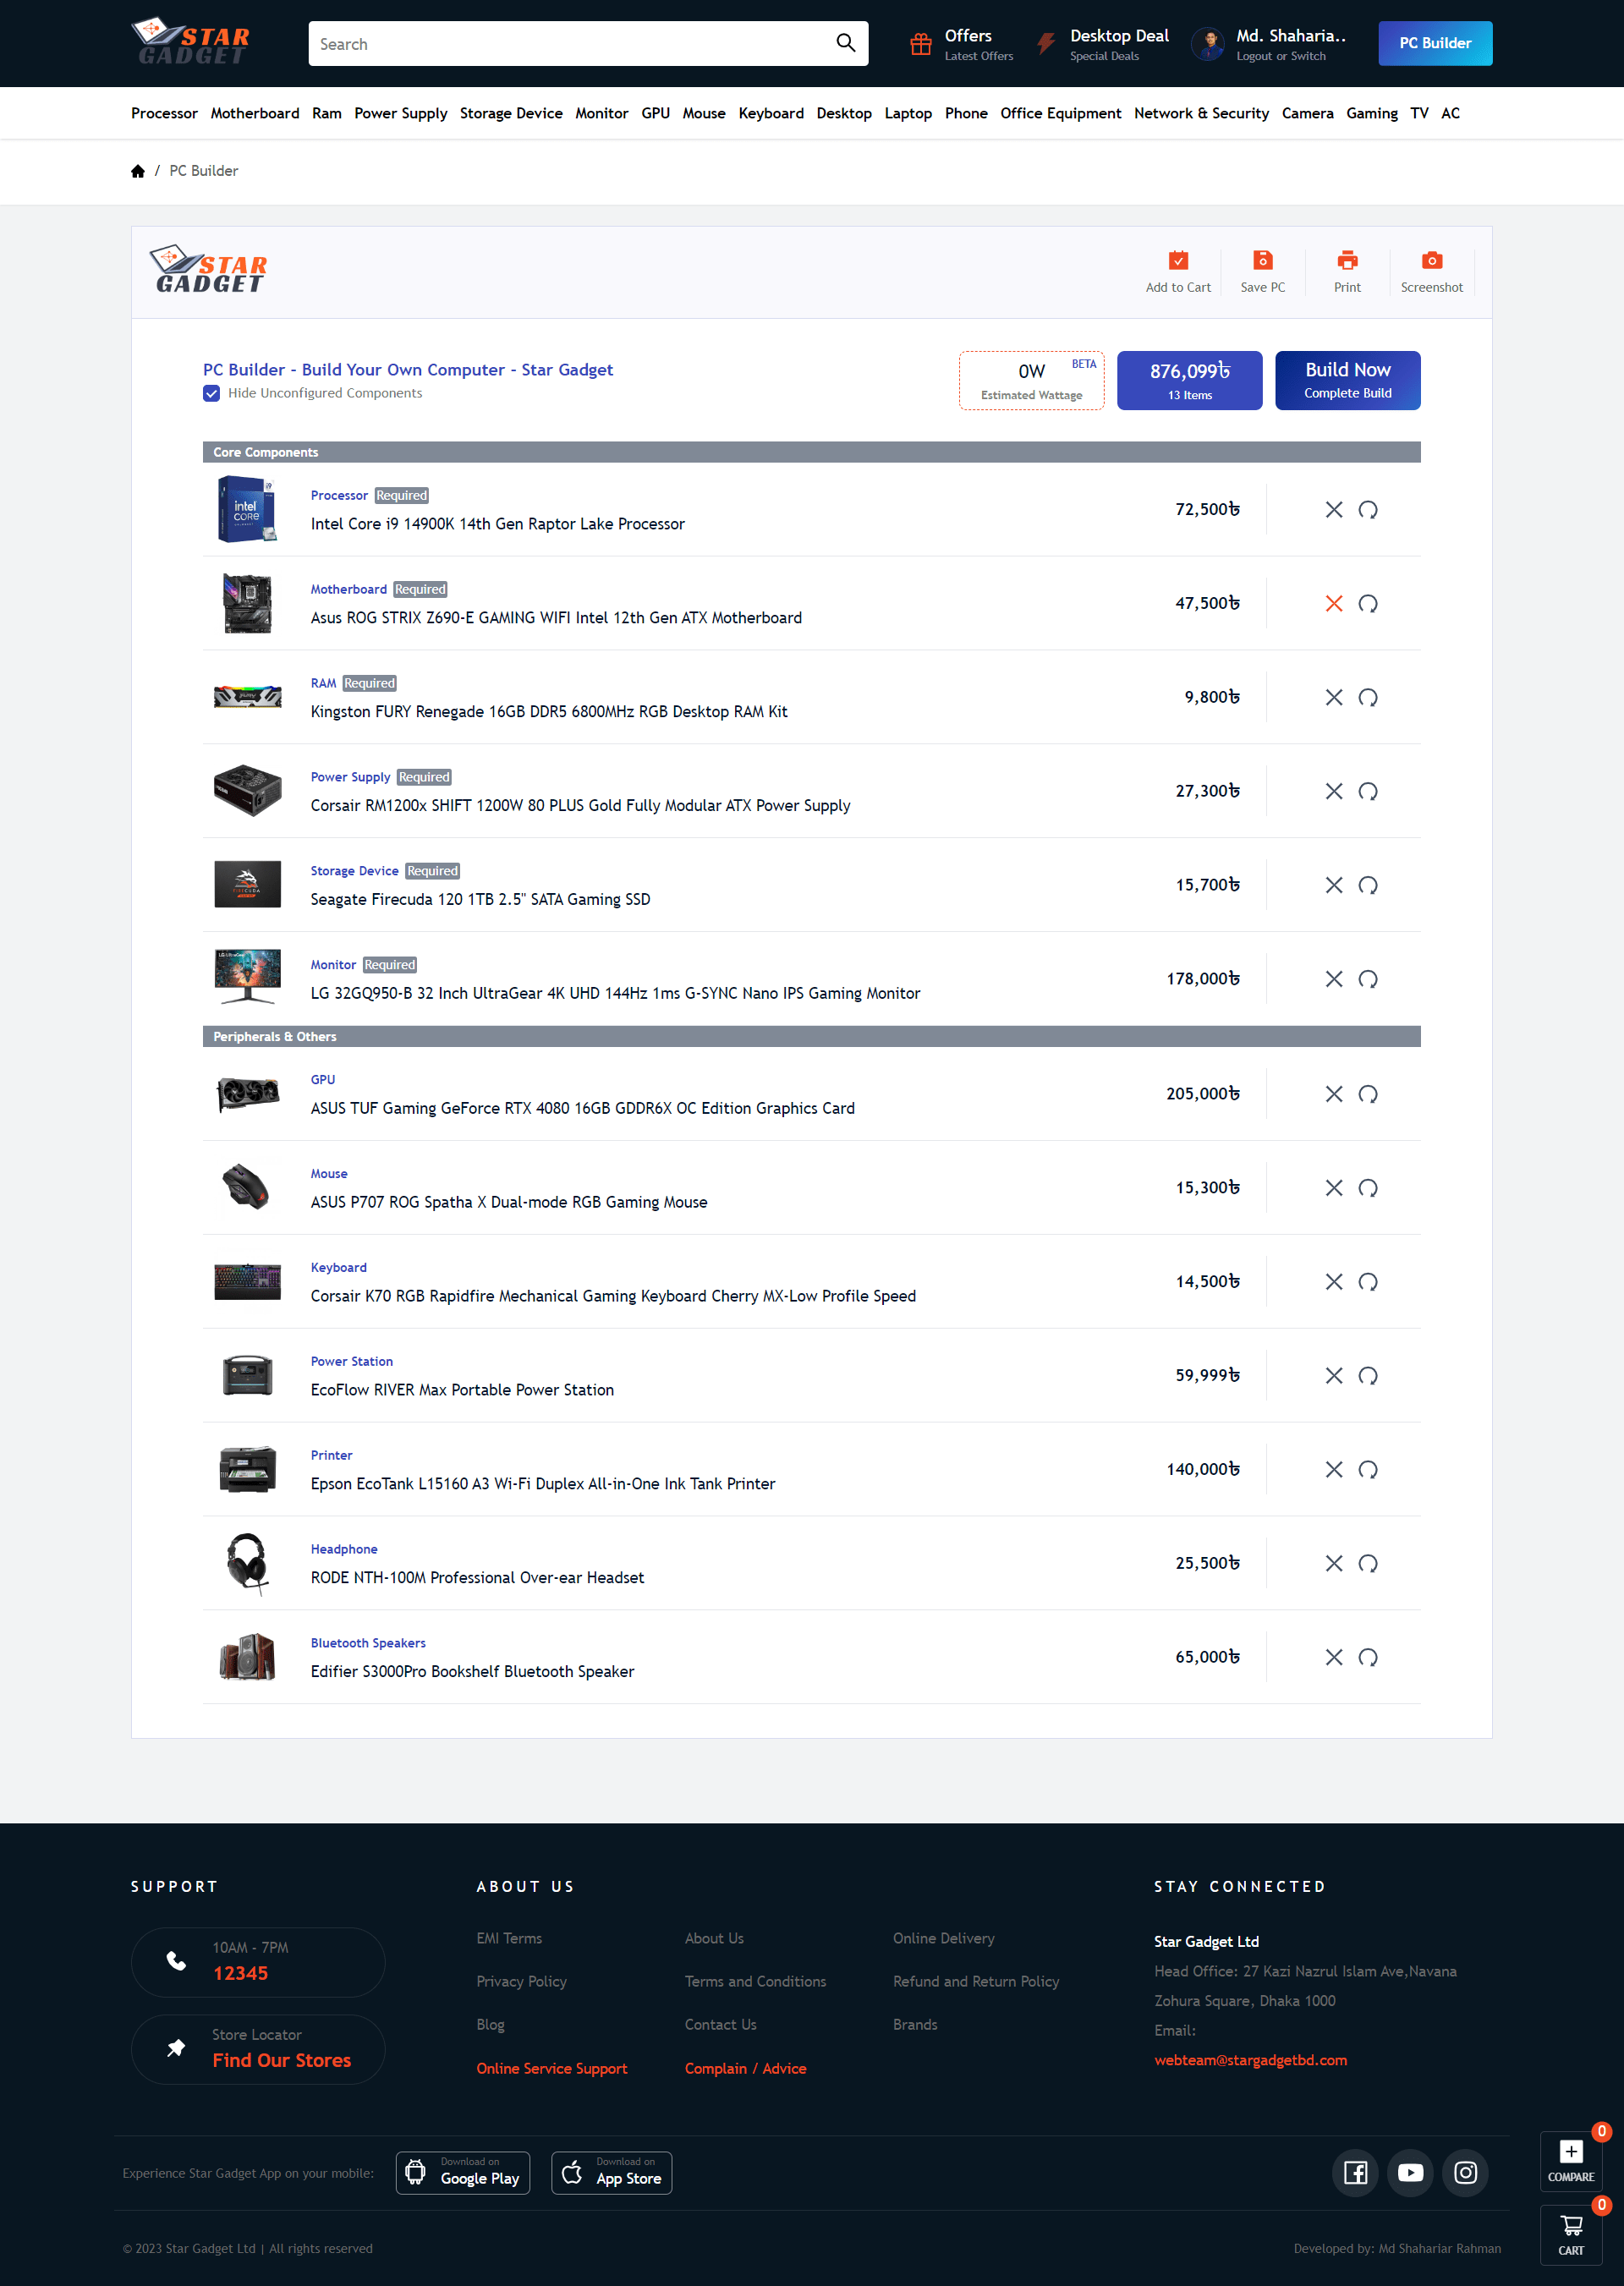The width and height of the screenshot is (1624, 2286).
Task: Take a build Screenshot
Action: point(1431,262)
